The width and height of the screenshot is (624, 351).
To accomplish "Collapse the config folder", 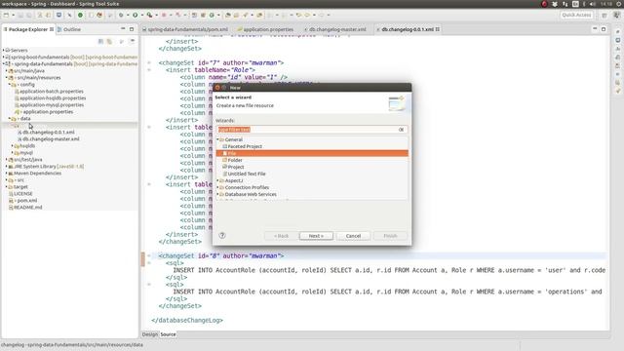I will click(x=10, y=85).
